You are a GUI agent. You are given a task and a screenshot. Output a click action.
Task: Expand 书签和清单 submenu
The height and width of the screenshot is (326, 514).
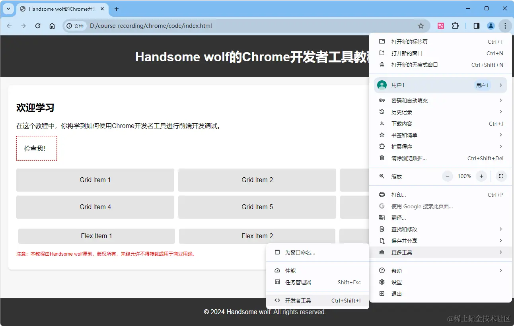[440, 135]
